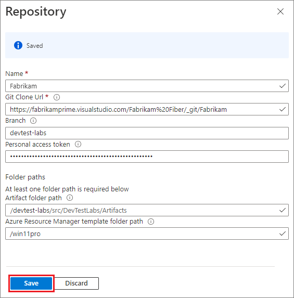Select the Branch field with devtest-labs
This screenshot has height=298, width=294.
(147, 133)
